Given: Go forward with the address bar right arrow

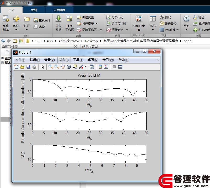Looking at the screenshot, I should (9, 41).
